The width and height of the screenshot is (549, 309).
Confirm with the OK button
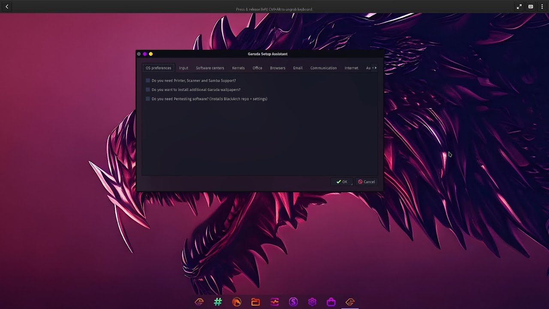342,182
